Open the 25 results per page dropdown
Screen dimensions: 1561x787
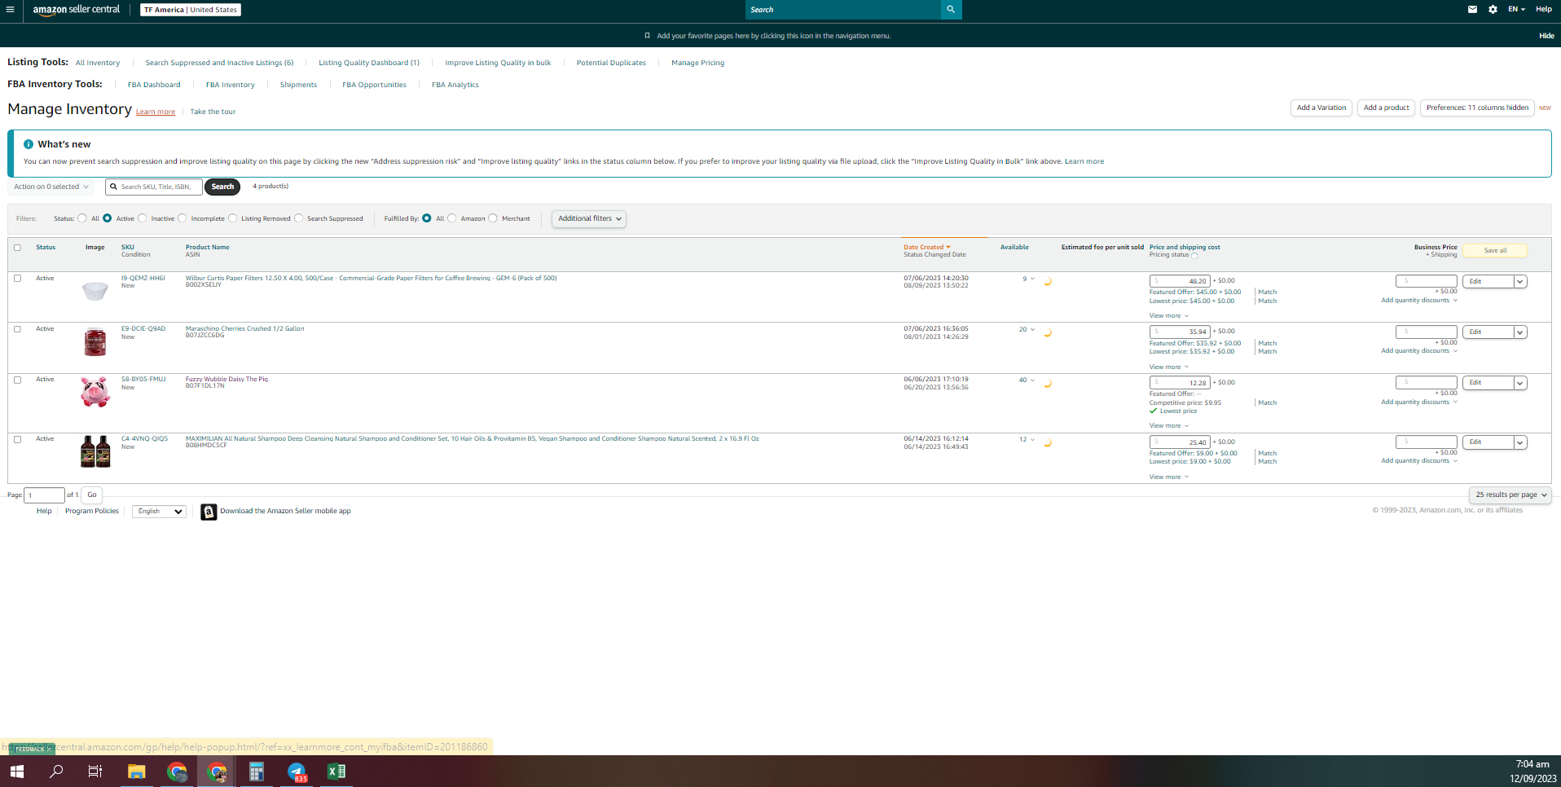click(1510, 495)
